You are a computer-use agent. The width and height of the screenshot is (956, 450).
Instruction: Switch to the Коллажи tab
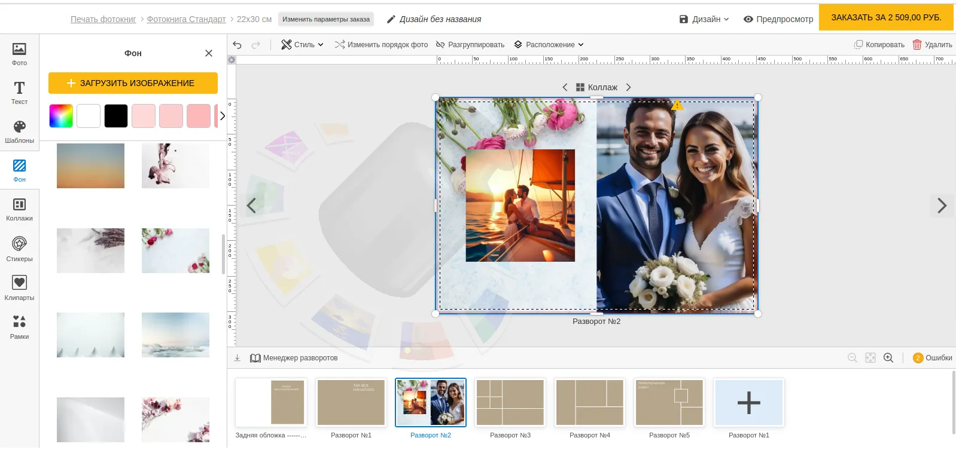(19, 209)
